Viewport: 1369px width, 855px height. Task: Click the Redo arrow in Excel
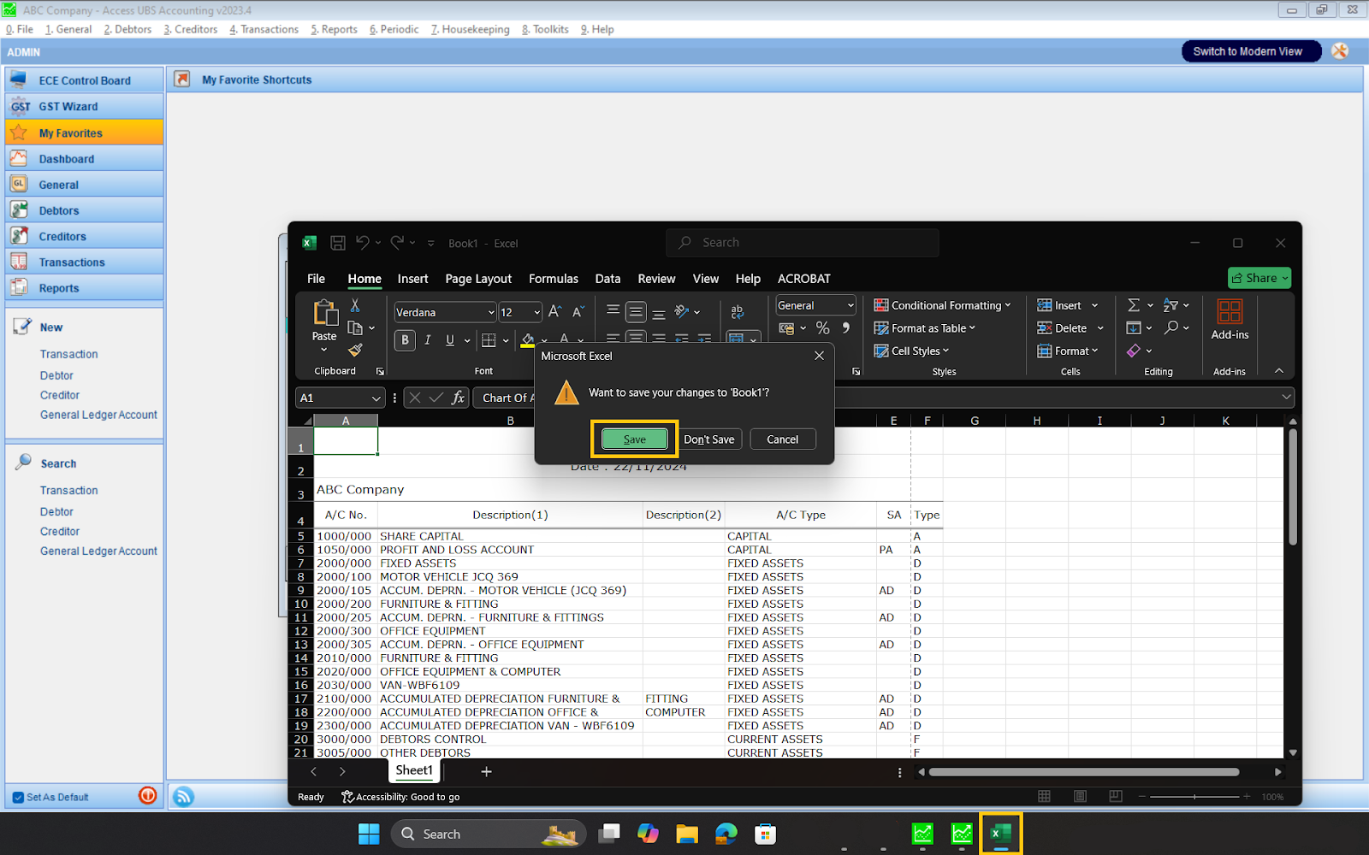397,243
